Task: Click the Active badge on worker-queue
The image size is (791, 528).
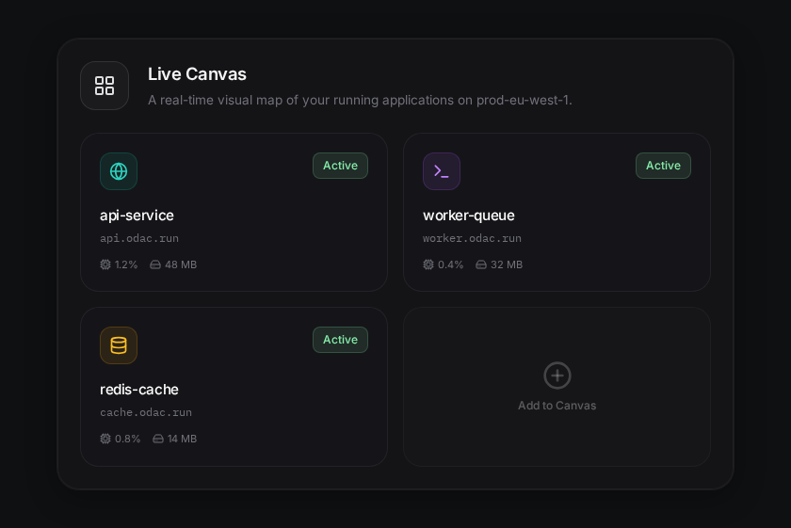Action: click(x=663, y=166)
